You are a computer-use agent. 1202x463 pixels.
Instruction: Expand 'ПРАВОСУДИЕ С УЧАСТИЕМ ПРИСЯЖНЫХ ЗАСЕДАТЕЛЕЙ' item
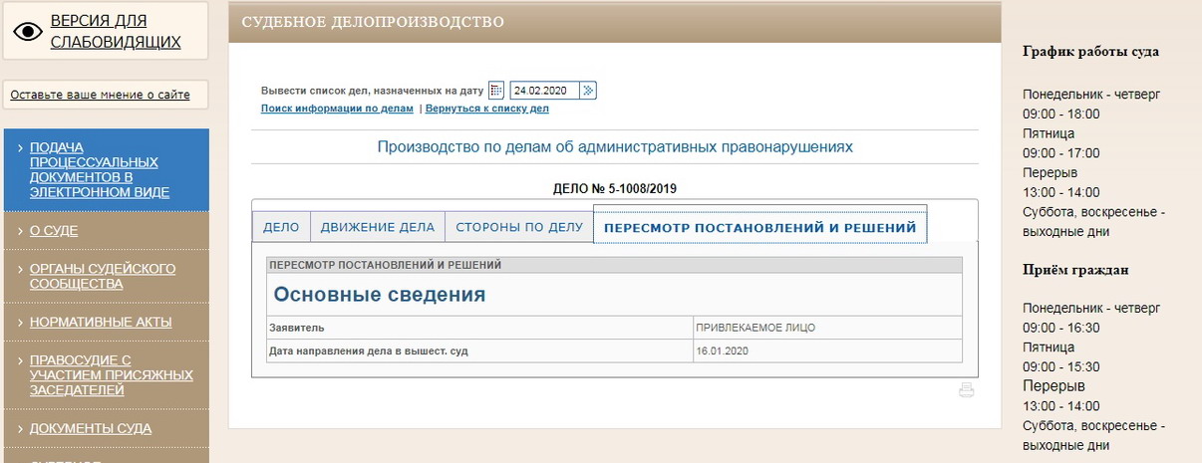110,374
